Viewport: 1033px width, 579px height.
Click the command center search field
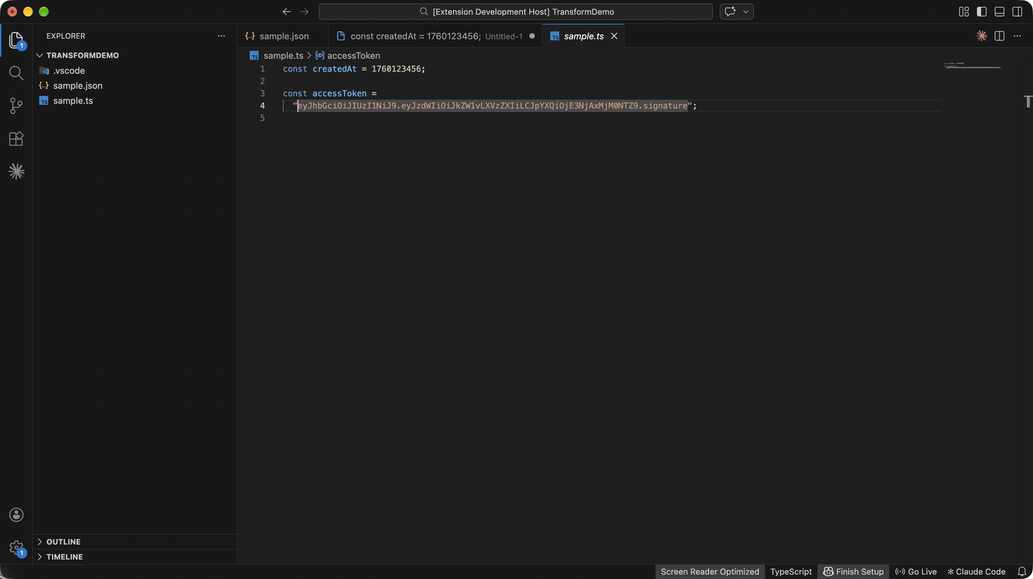[516, 12]
